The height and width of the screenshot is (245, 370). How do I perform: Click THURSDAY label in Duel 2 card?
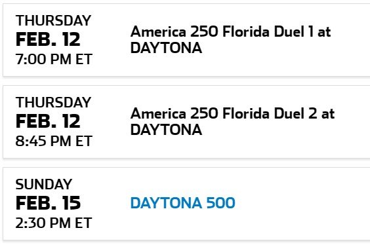point(53,102)
